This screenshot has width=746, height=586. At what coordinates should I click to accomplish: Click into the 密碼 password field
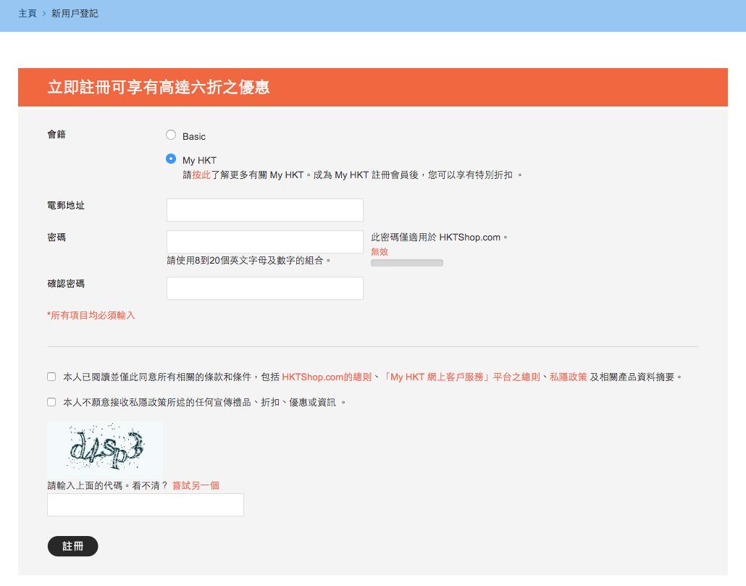click(264, 242)
